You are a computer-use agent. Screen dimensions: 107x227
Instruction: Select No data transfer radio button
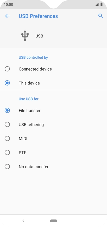7,167
